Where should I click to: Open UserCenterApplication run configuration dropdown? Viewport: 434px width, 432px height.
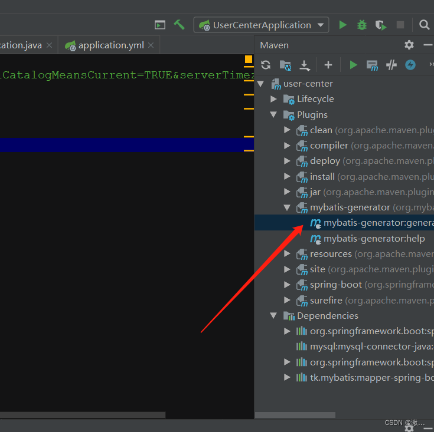[x=261, y=25]
